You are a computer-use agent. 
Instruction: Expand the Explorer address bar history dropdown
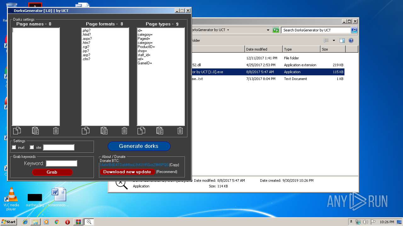pyautogui.click(x=268, y=30)
